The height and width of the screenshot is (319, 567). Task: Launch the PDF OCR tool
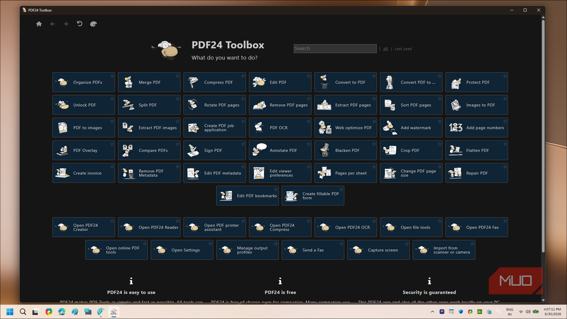click(x=280, y=127)
